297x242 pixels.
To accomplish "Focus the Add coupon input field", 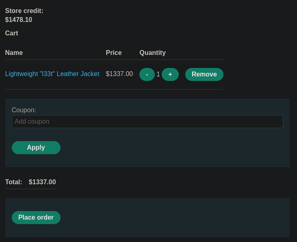I will click(x=147, y=122).
